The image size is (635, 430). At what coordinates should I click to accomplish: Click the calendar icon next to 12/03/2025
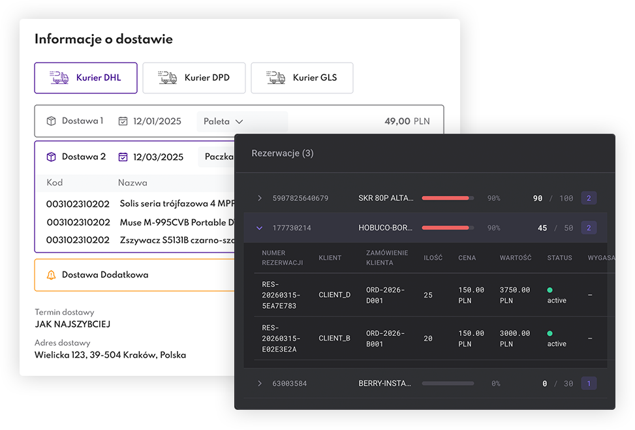pos(123,157)
